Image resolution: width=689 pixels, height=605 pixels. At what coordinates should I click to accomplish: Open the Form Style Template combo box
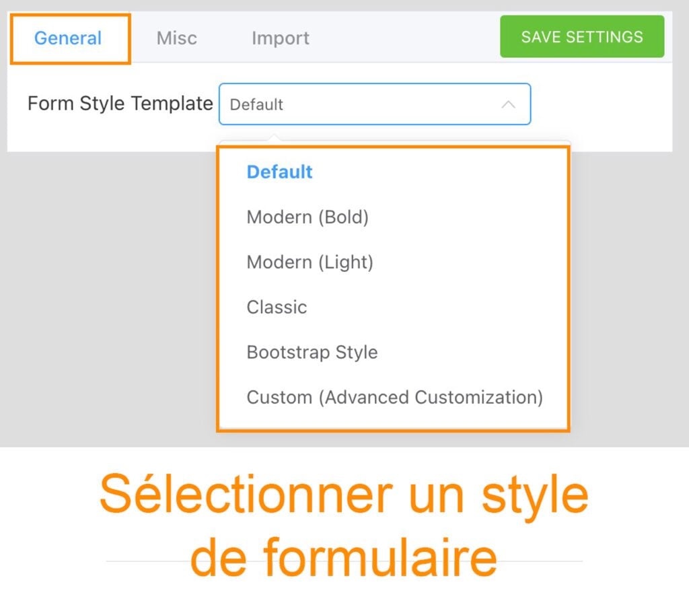point(374,104)
